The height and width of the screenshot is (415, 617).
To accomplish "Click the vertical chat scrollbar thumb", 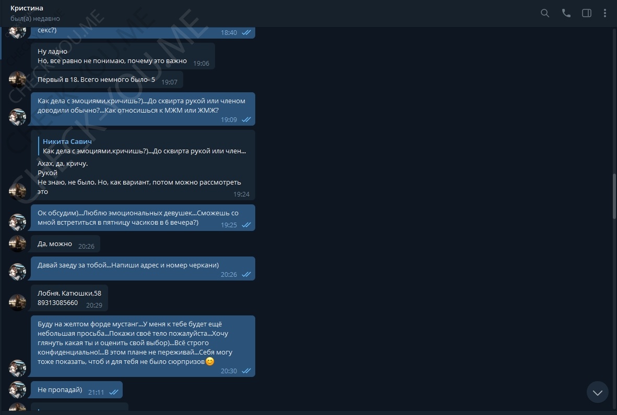I will click(614, 196).
